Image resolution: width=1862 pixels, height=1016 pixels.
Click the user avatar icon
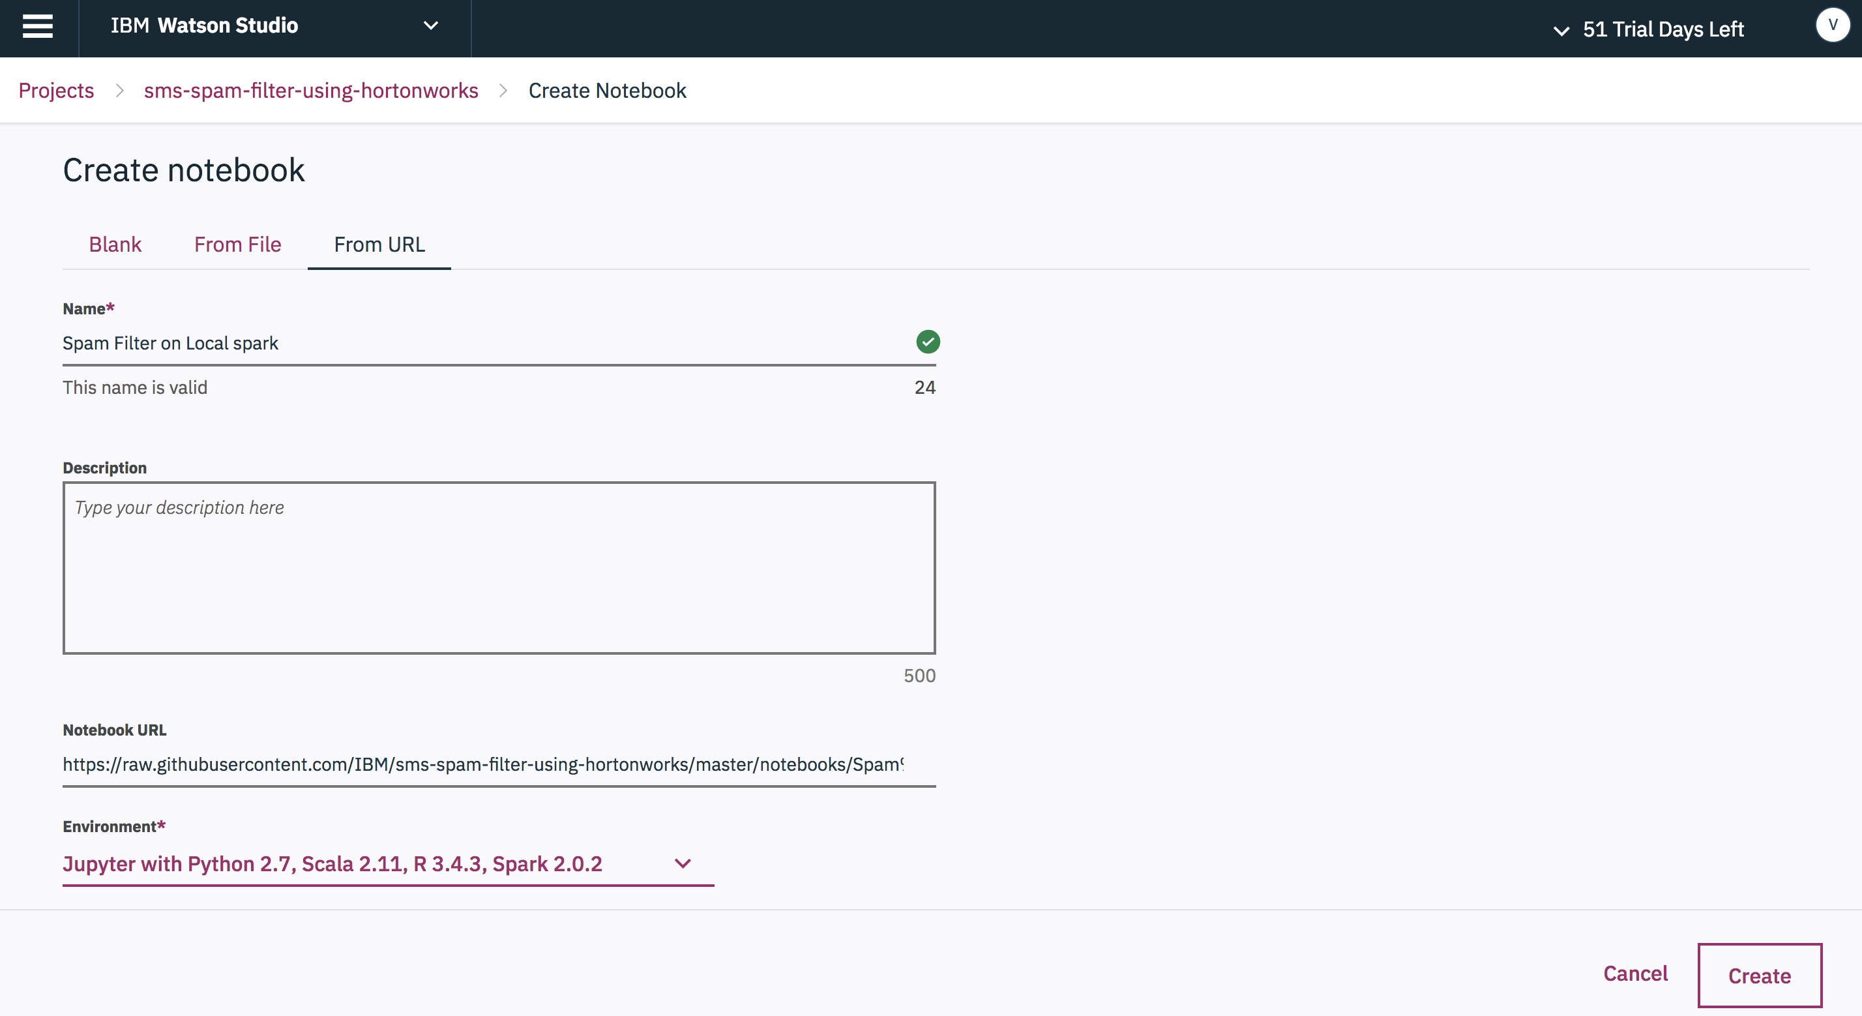coord(1833,25)
